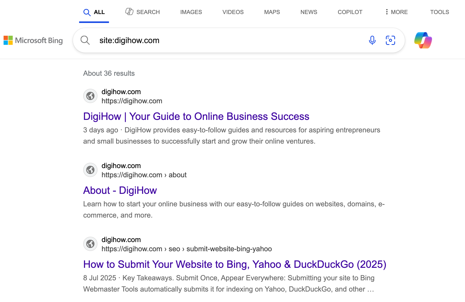Switch to the VIDEOS tab
Viewport: 465px width, 302px height.
(233, 12)
